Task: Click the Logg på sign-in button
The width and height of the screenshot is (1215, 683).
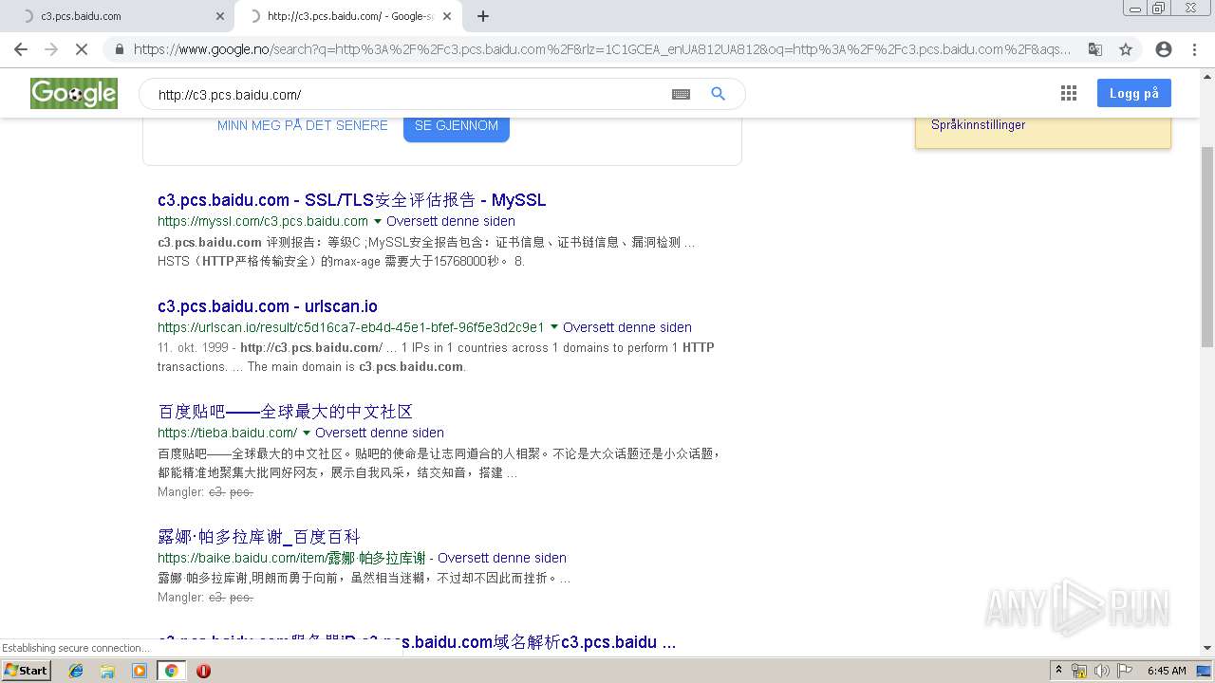Action: (x=1134, y=93)
